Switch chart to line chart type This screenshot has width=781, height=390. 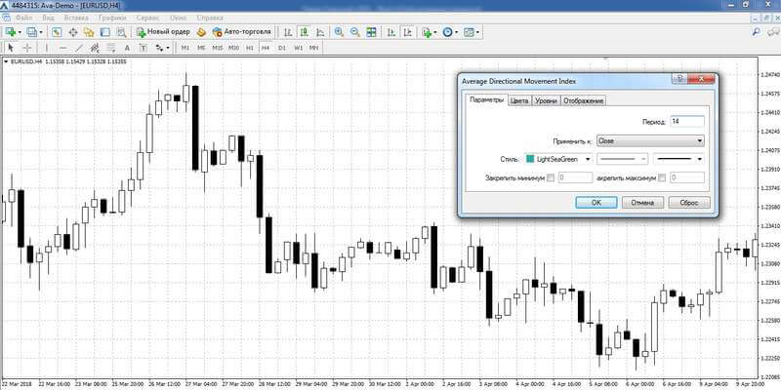tap(320, 32)
